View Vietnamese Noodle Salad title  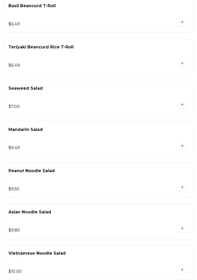pyautogui.click(x=37, y=253)
